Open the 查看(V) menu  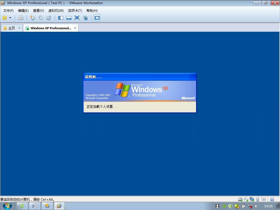(x=38, y=11)
